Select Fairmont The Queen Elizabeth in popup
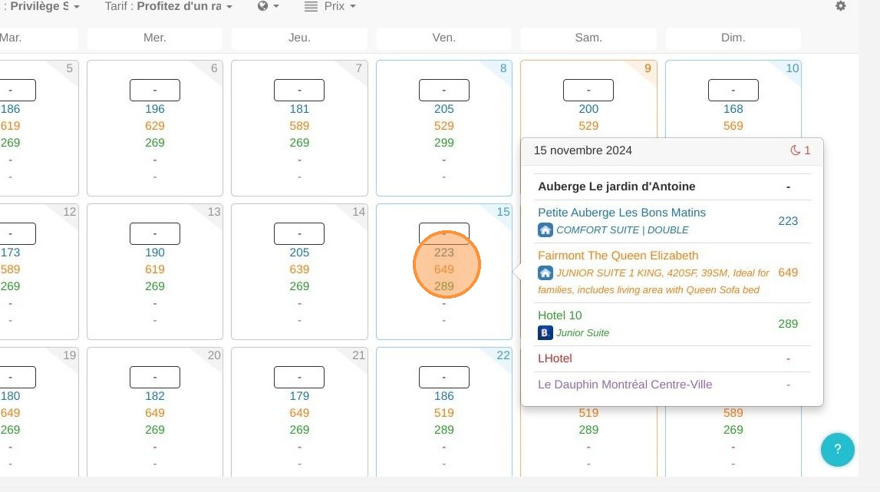The height and width of the screenshot is (492, 880). click(x=618, y=256)
